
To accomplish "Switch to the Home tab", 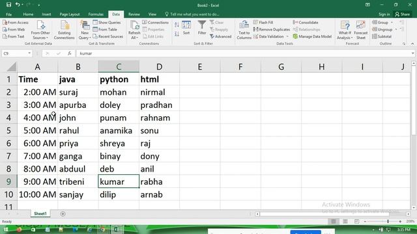I will click(28, 14).
